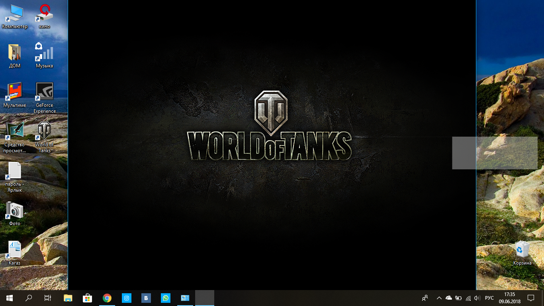
Task: Open the Фото camera shortcut
Action: pos(15,214)
